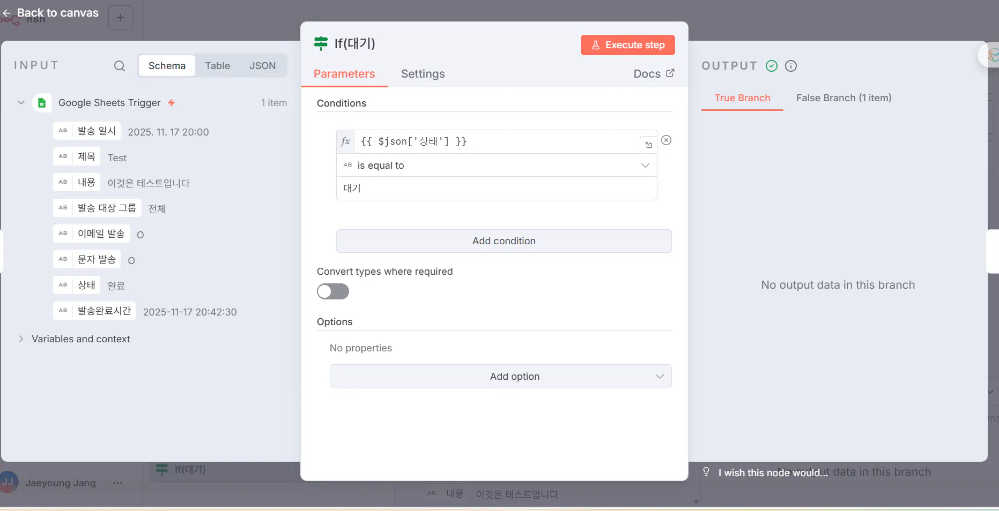Screen dimensions: 999x511
Task: Click the value 전체
Action: (x=157, y=209)
